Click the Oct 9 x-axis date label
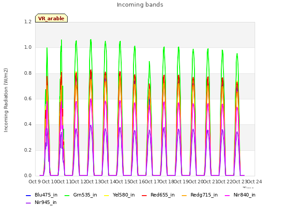 coord(35,182)
